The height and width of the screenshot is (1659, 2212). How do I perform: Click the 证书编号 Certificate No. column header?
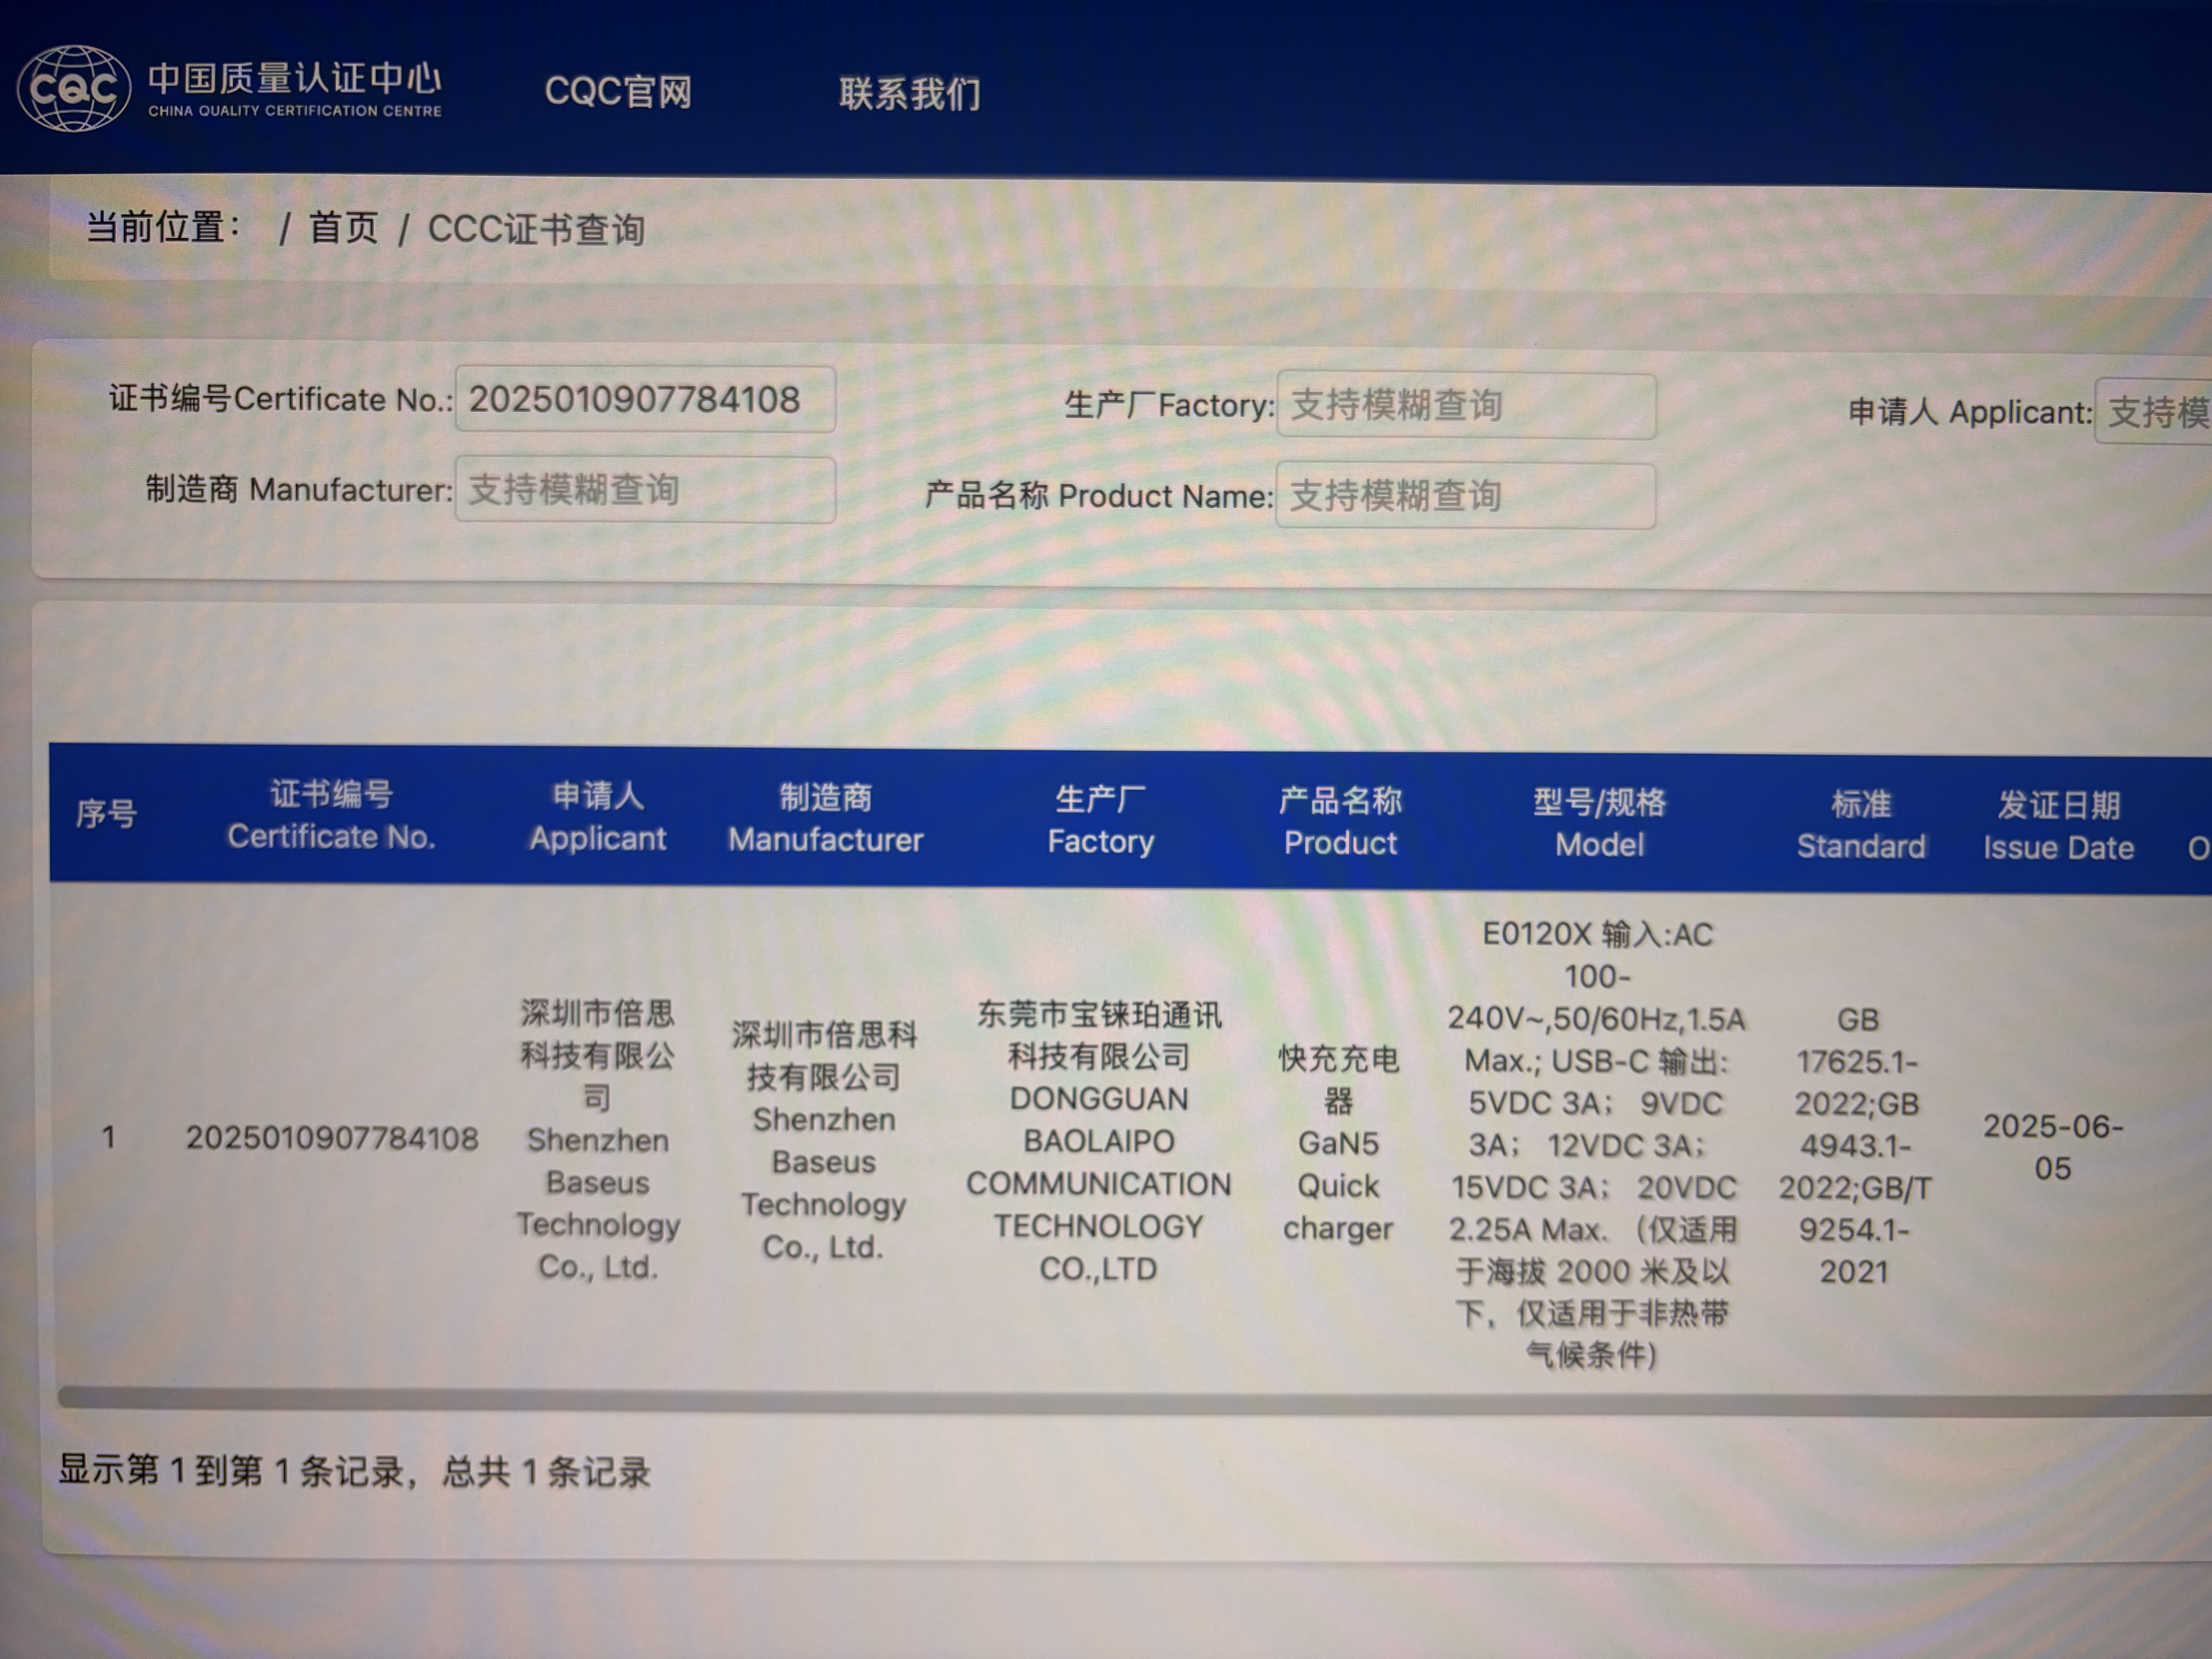click(x=331, y=815)
